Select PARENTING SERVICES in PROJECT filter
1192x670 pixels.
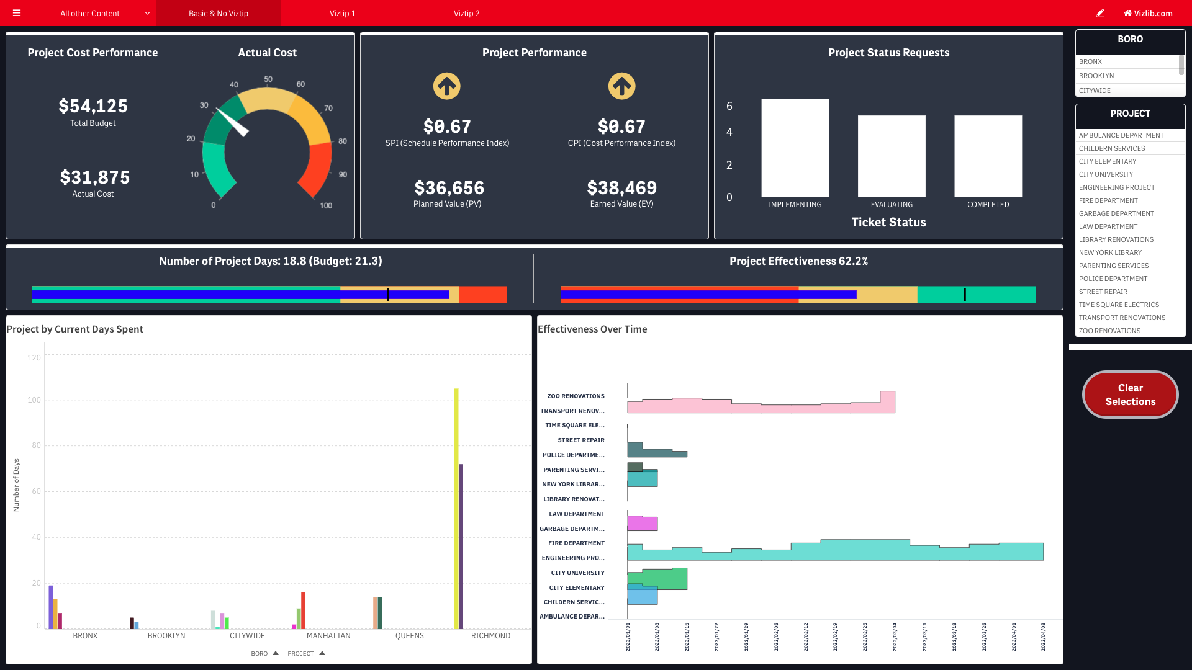click(1130, 266)
